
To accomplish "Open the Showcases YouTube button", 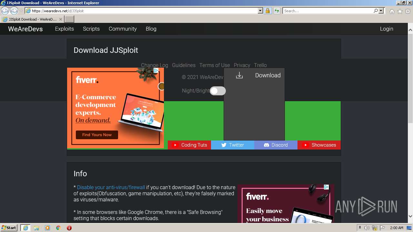I will 319,145.
